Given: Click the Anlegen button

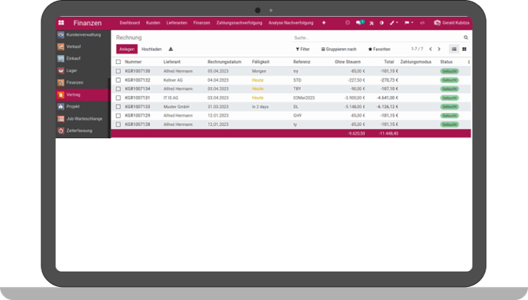Looking at the screenshot, I should coord(127,50).
